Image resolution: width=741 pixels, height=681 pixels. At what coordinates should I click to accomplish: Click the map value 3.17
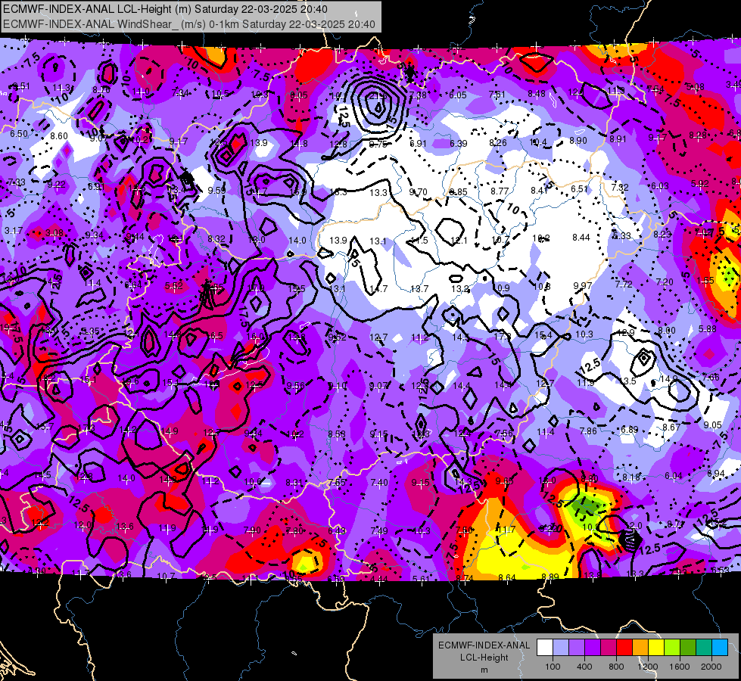coord(14,231)
